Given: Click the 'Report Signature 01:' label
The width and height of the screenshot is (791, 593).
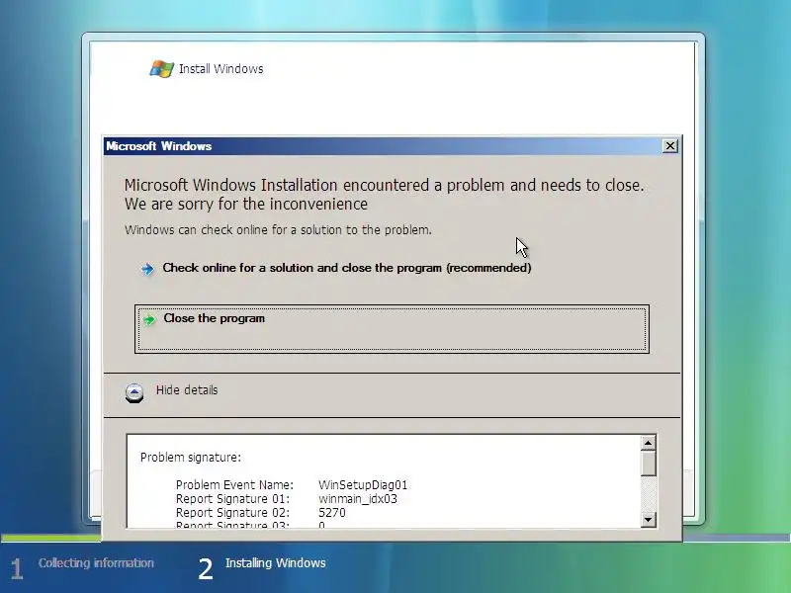Looking at the screenshot, I should pos(233,499).
